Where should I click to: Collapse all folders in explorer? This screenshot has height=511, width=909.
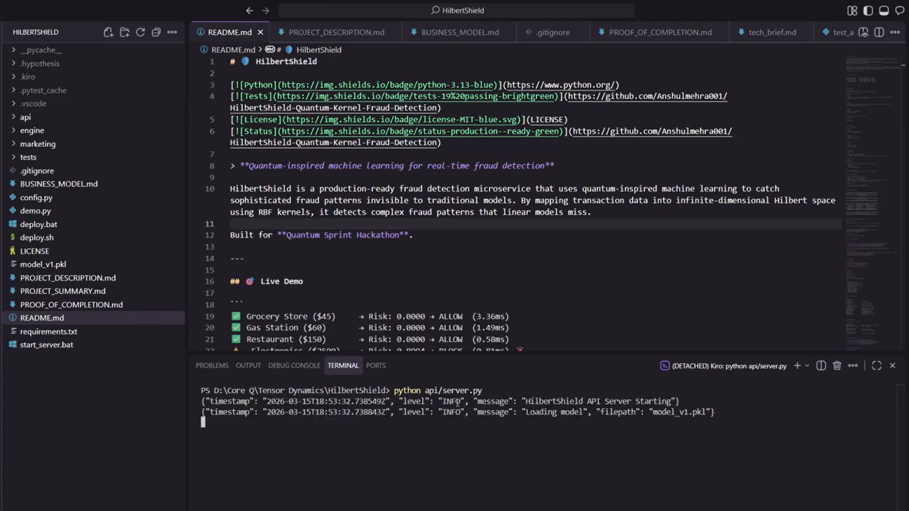click(x=156, y=32)
